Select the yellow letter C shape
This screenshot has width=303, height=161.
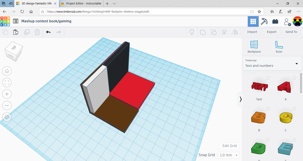[x=286, y=118]
